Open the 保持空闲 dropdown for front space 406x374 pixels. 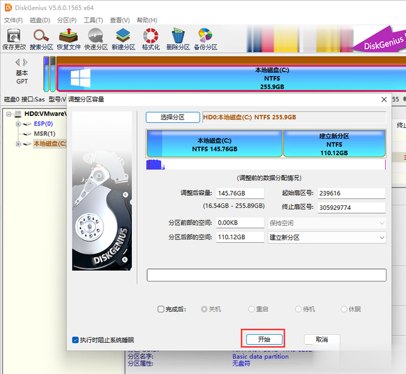[x=327, y=223]
